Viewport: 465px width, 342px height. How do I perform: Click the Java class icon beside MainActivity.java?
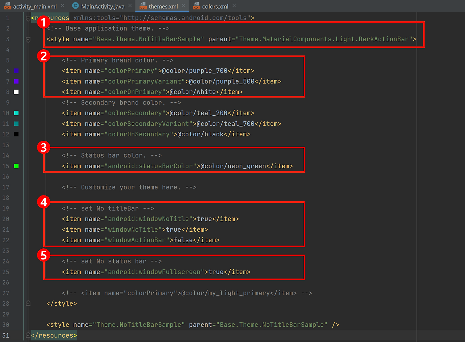(75, 6)
